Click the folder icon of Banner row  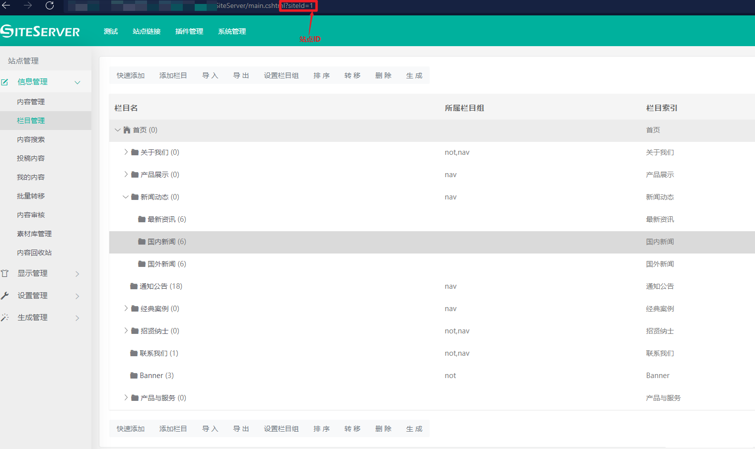point(134,376)
